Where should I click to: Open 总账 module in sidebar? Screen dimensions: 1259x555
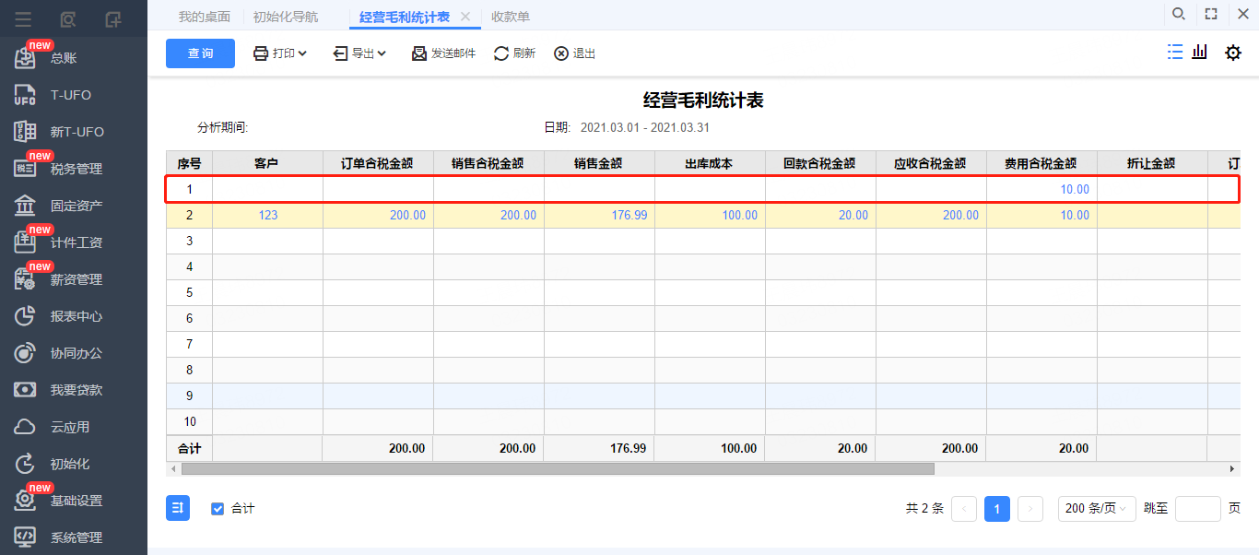click(x=64, y=58)
